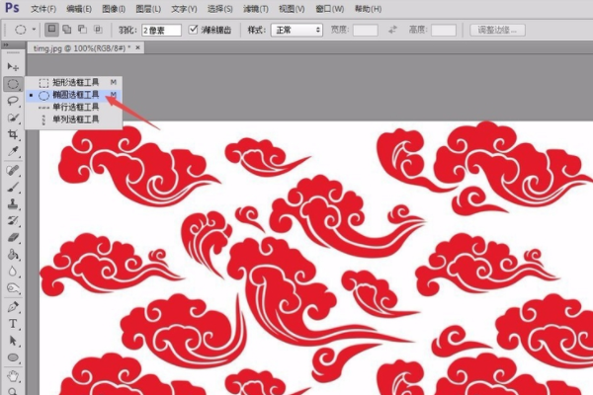593x395 pixels.
Task: Select the Pen tool
Action: (13, 306)
